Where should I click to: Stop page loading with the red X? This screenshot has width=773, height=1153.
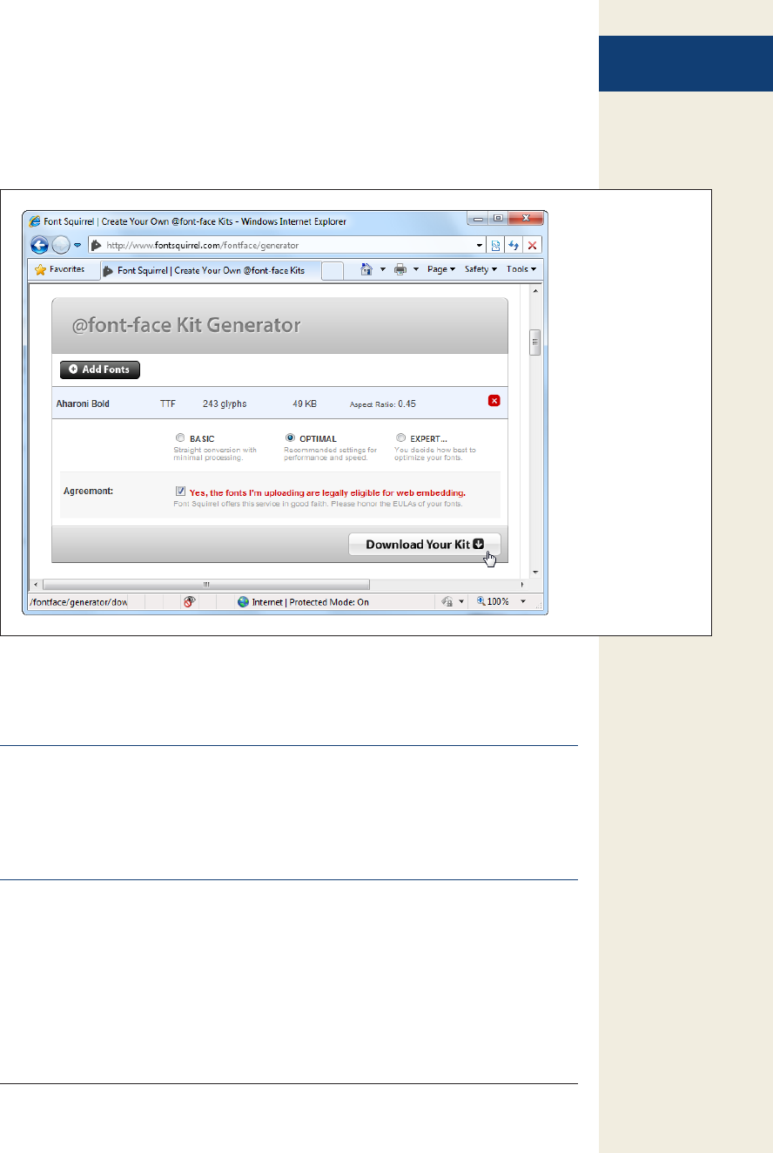(532, 246)
